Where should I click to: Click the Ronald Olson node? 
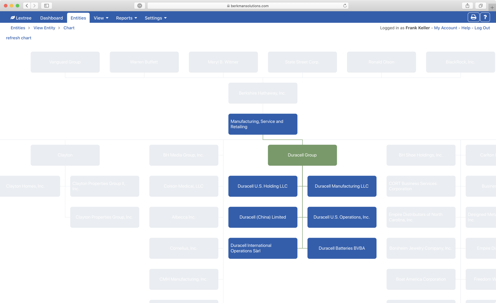[x=381, y=62]
